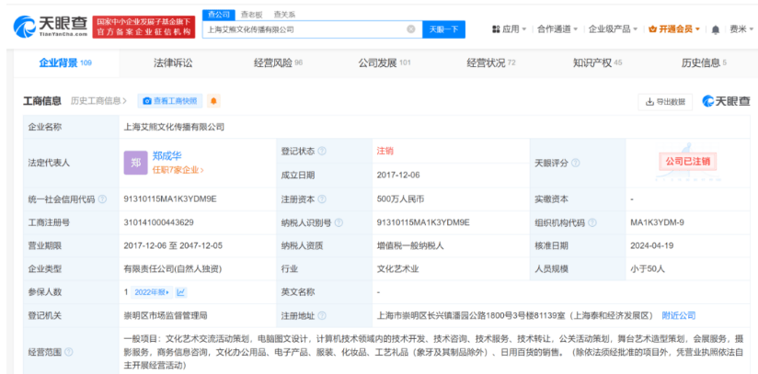Select 崇明区市场监督管理局 registration authority

click(x=166, y=315)
